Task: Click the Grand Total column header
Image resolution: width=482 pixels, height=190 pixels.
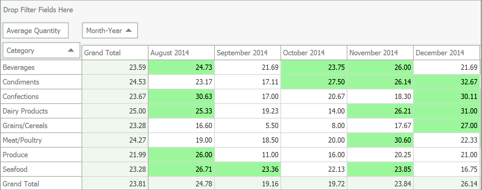Action: (x=115, y=53)
